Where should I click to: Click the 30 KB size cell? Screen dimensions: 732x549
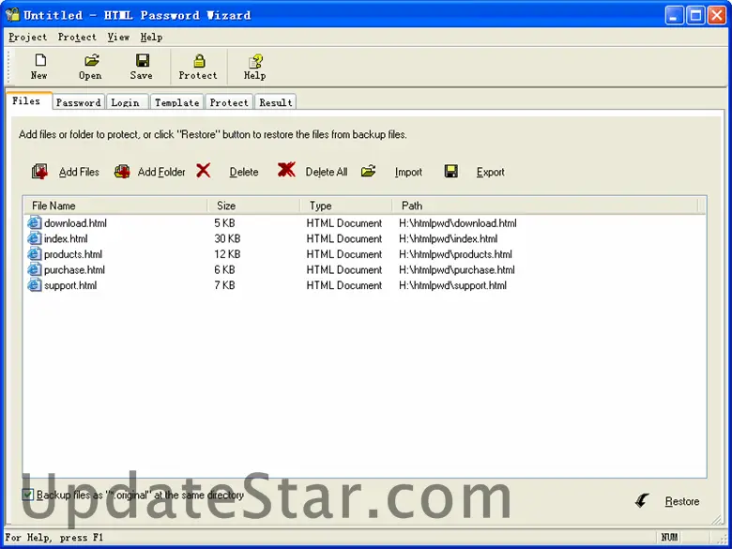pos(227,238)
